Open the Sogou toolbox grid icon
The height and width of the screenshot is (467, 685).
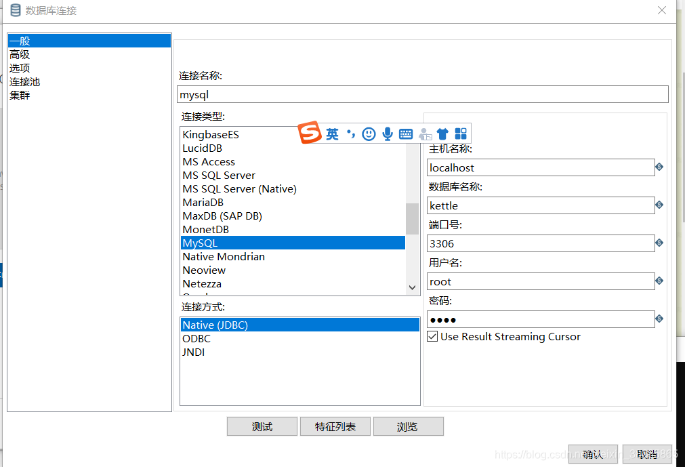[461, 134]
